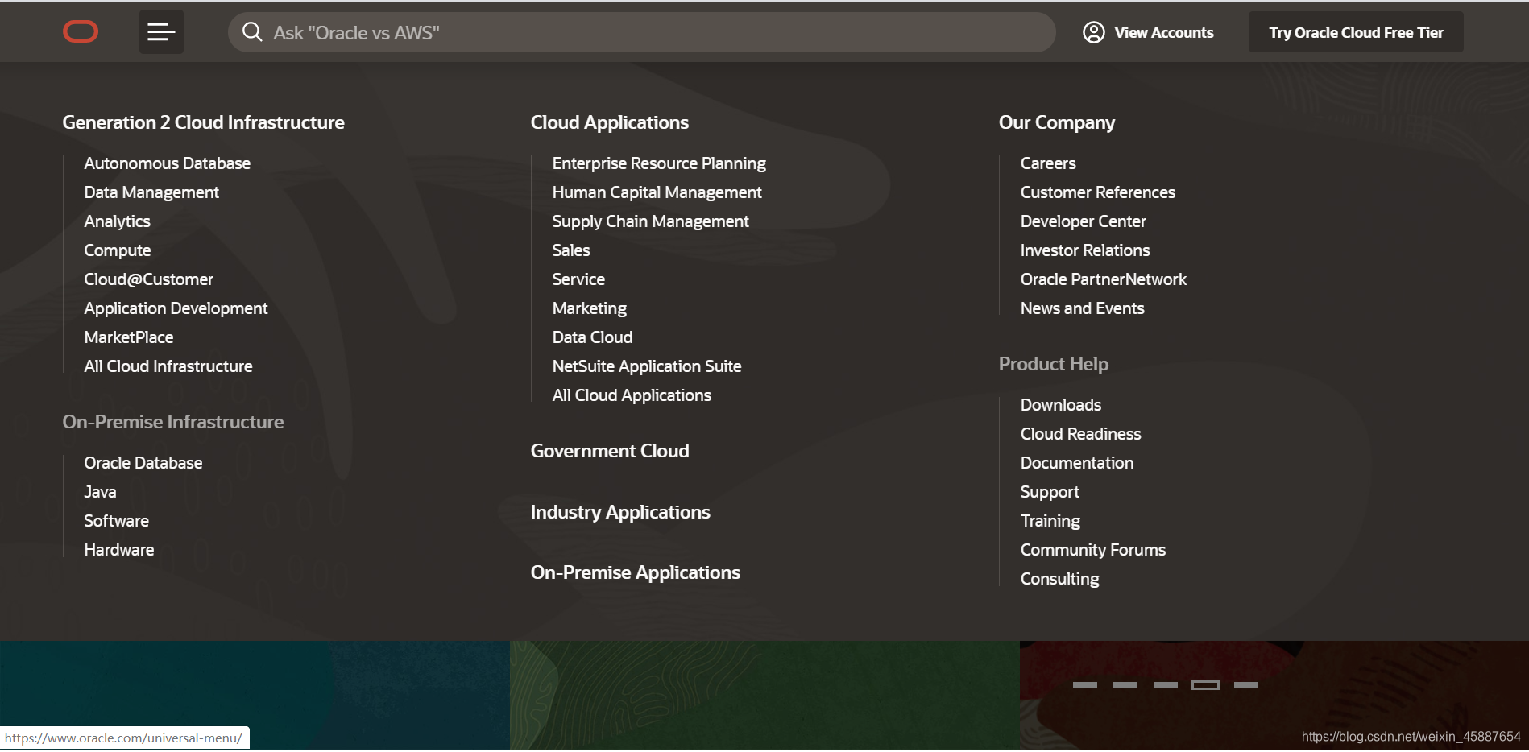Open Cloud Applications heading

pyautogui.click(x=609, y=122)
